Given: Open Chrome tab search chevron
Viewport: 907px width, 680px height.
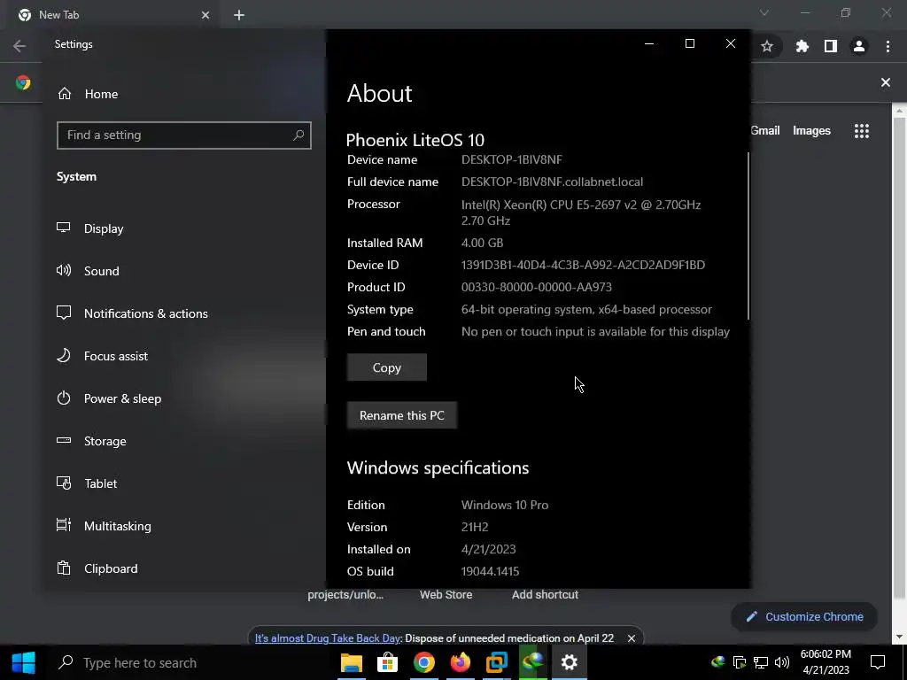Looking at the screenshot, I should point(764,12).
